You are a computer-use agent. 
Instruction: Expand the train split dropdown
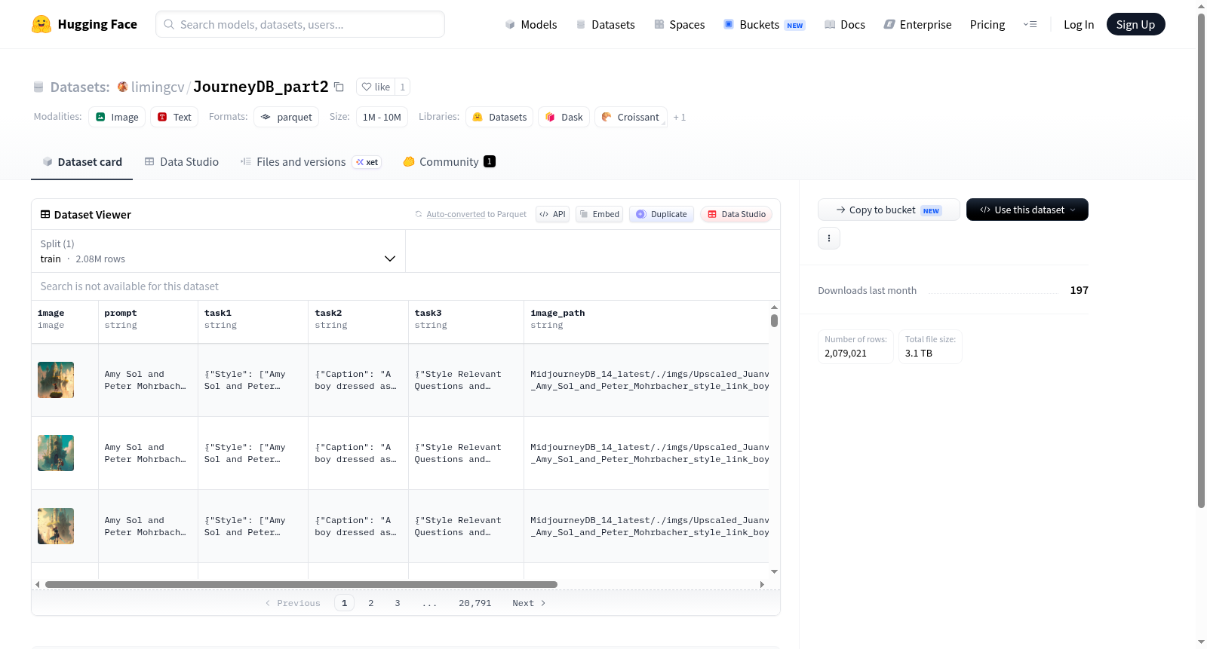(x=219, y=251)
